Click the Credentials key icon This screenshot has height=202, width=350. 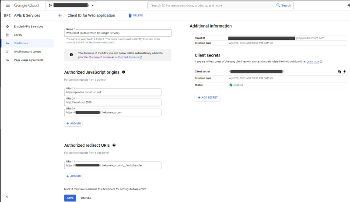[7, 43]
